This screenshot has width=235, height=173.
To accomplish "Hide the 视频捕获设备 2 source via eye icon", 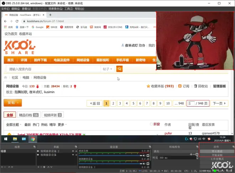I will tap(73, 151).
